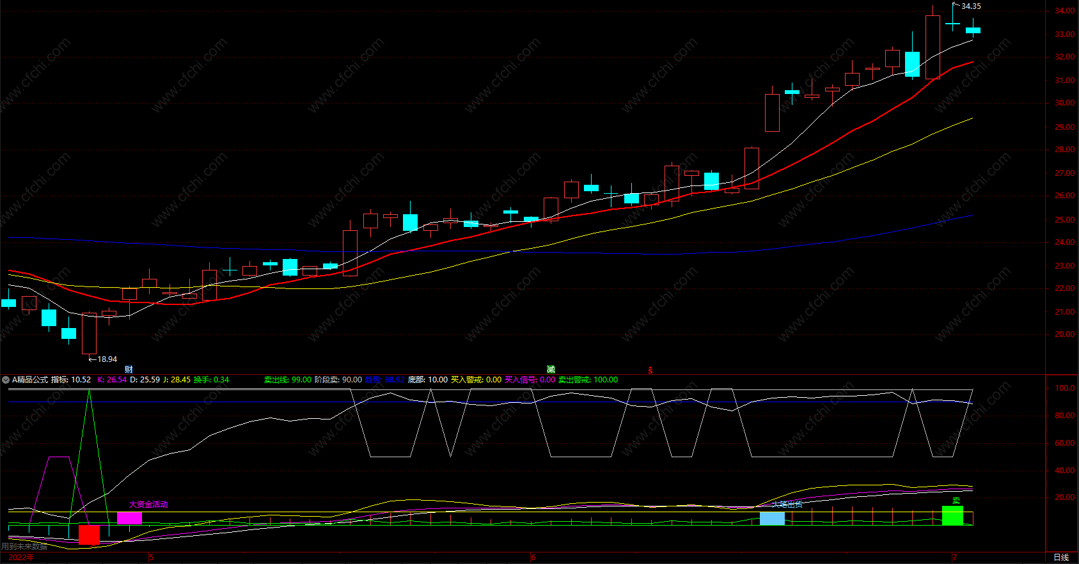Click the D: 25.59 indicator value
This screenshot has width=1079, height=564.
(x=145, y=380)
